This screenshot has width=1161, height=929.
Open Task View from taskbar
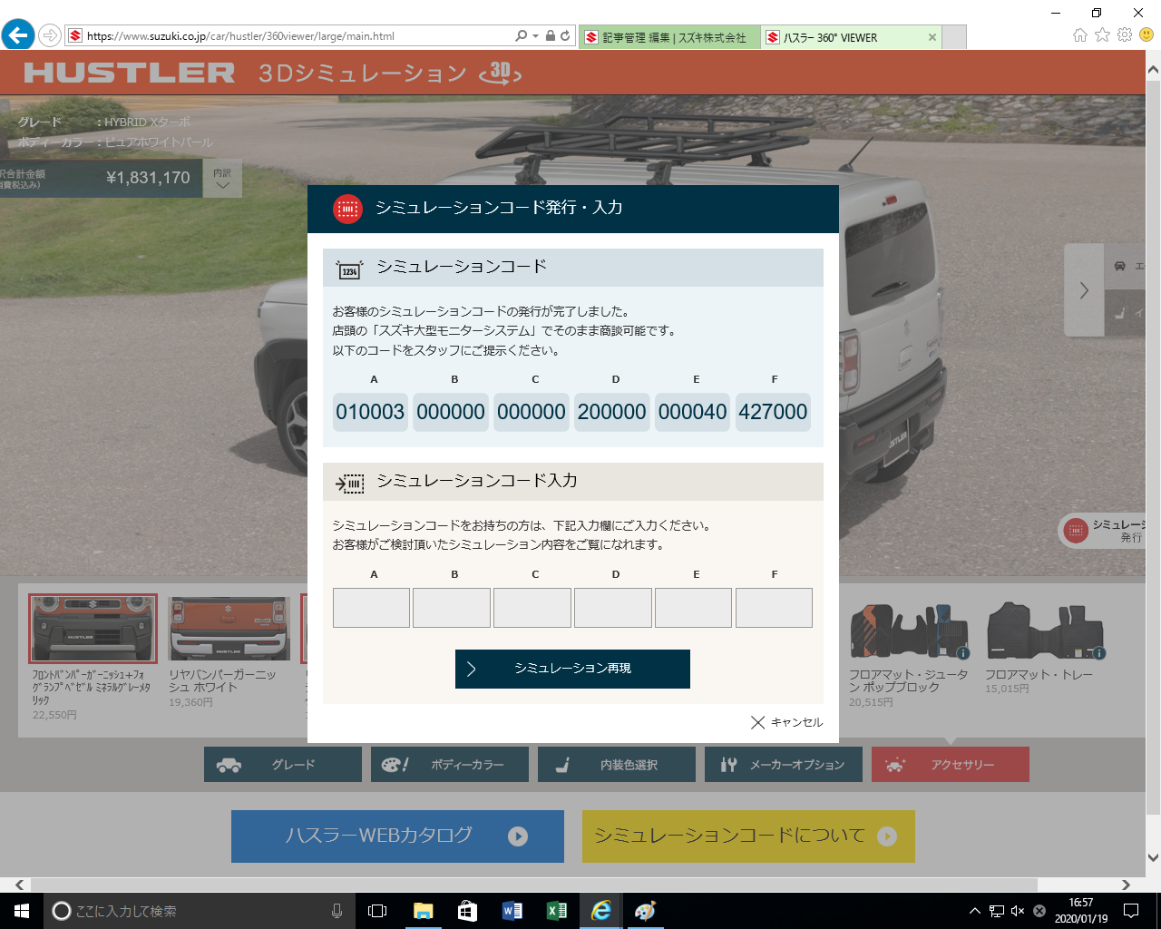377,911
